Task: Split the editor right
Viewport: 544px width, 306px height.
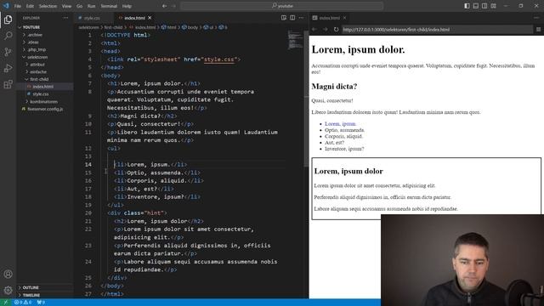Action: tap(292, 18)
